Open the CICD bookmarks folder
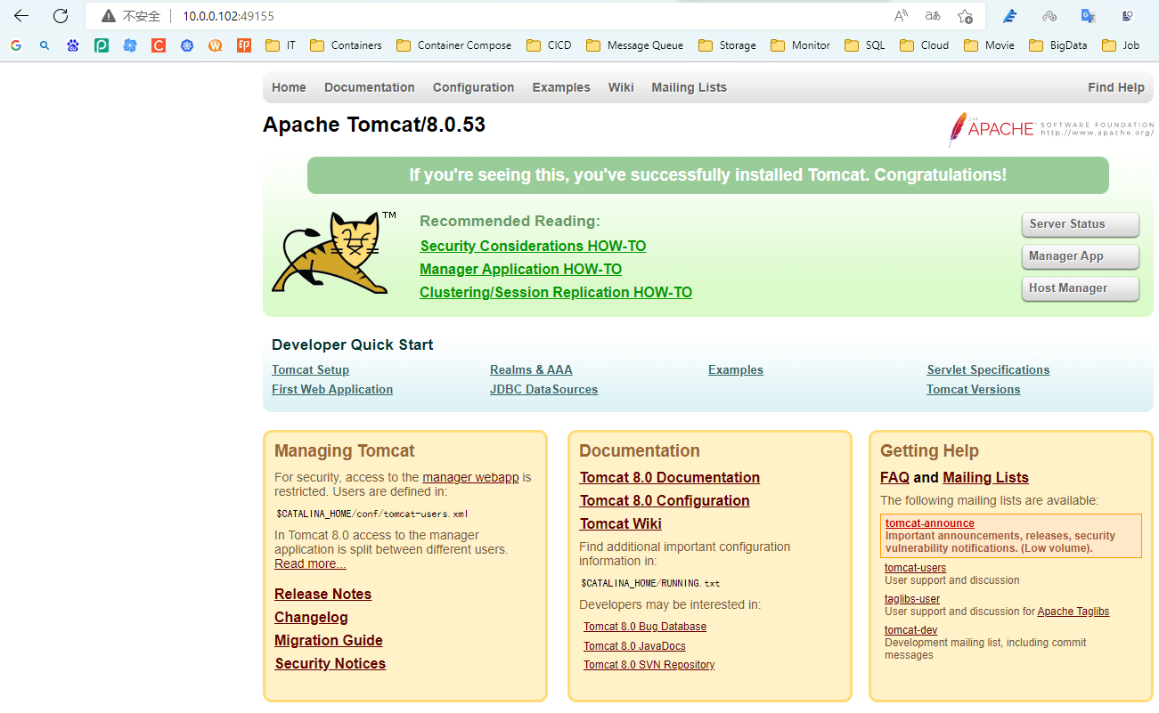Screen dimensions: 1159x713 pos(550,45)
